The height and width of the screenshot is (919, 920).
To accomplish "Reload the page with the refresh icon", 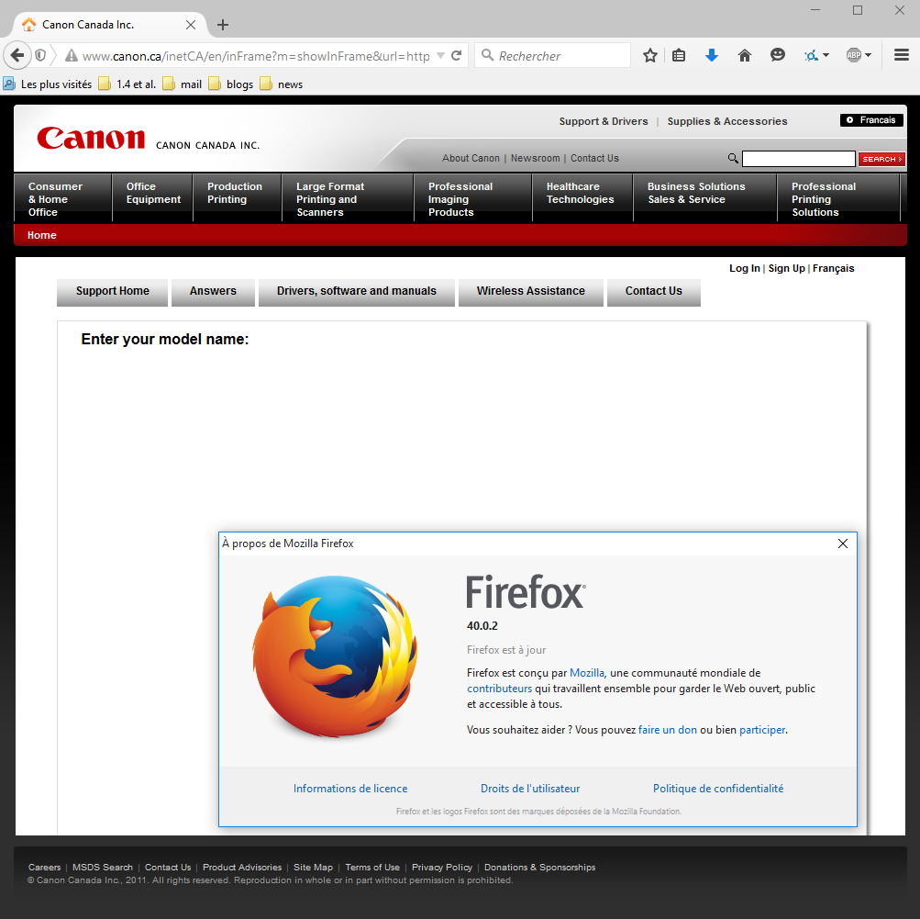I will 457,56.
